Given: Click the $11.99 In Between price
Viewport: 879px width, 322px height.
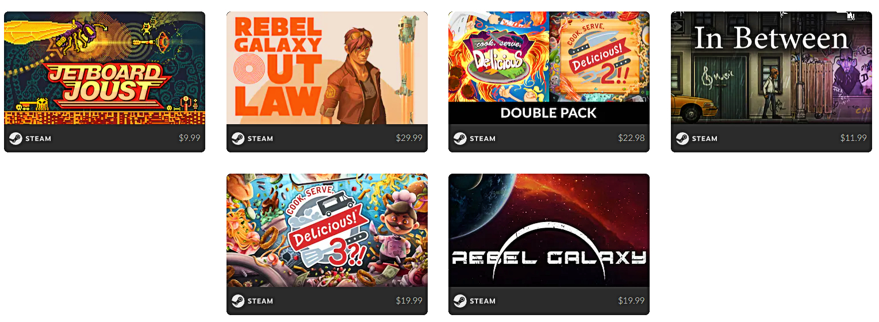Looking at the screenshot, I should (853, 139).
